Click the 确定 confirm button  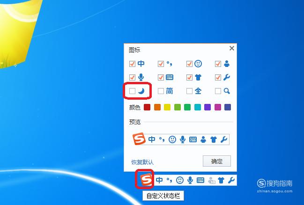(x=217, y=161)
